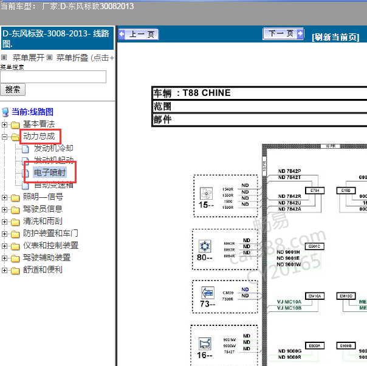Screen dimensions: 367x366
Task: Click the 搜索 search button
Action: click(13, 90)
